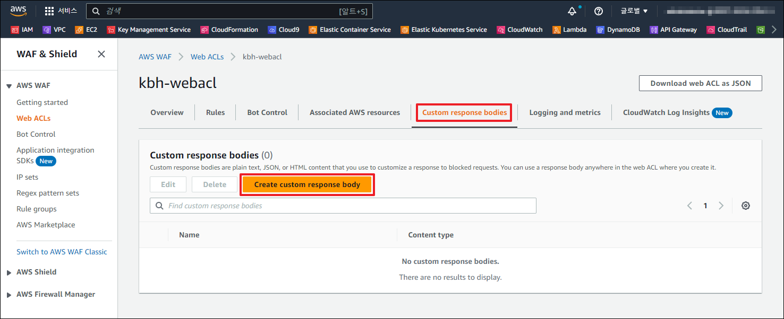784x319 pixels.
Task: Expand the AWS Shield section
Action: coord(9,272)
